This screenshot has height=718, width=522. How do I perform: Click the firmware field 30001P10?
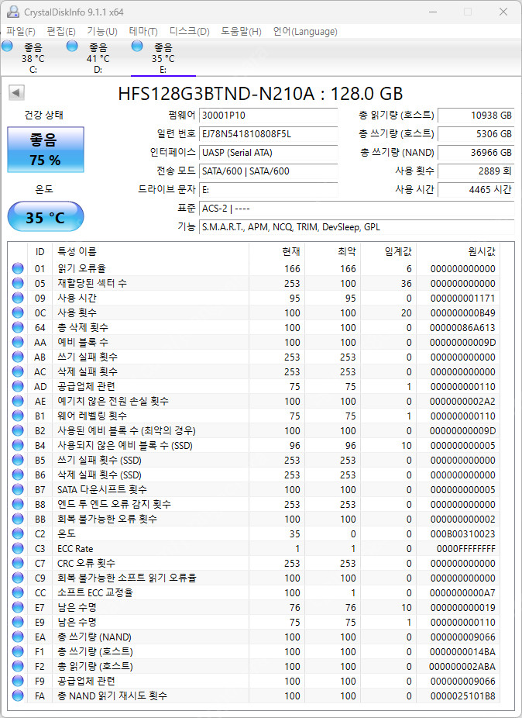[x=269, y=116]
